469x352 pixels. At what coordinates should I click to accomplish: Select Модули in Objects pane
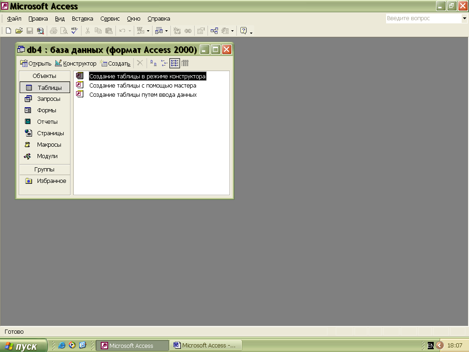(45, 156)
